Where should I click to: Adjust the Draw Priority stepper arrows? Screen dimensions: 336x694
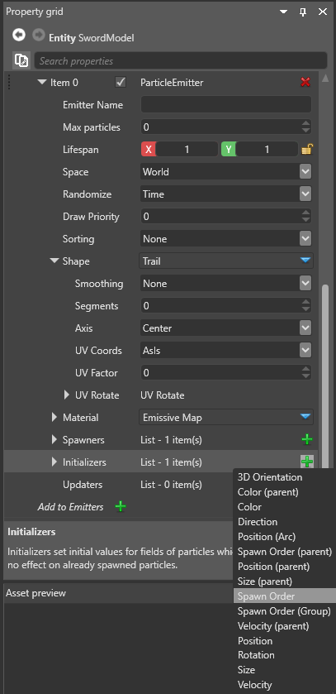306,217
